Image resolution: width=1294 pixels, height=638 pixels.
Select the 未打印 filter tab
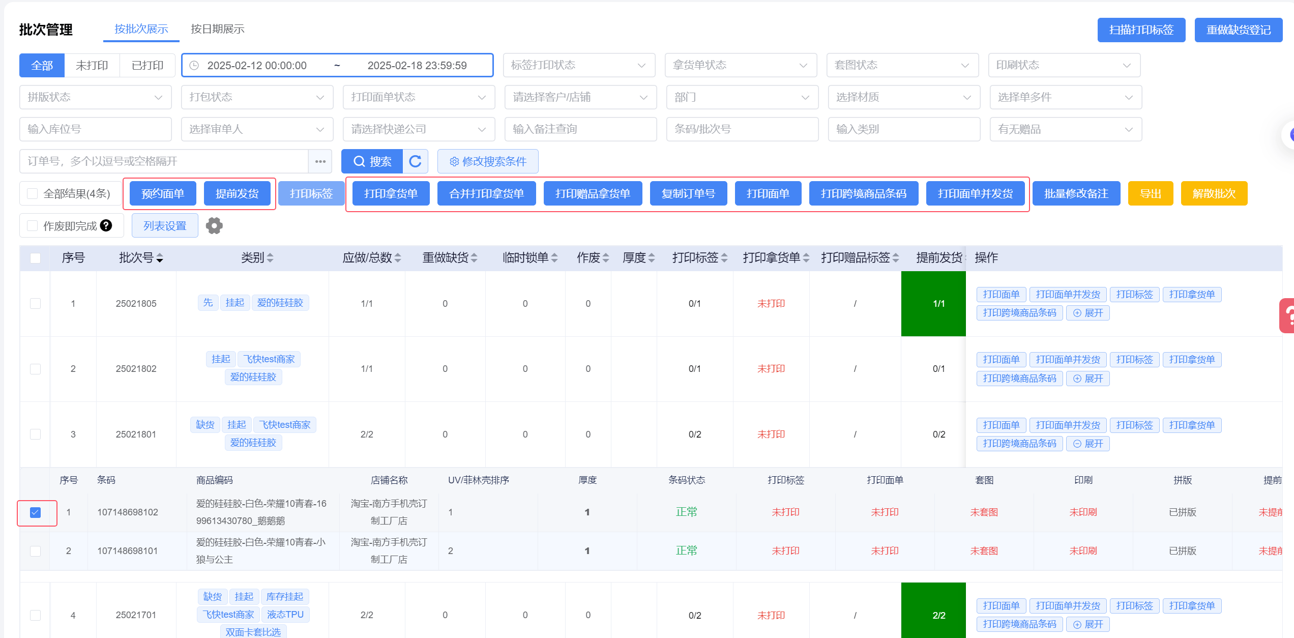92,66
